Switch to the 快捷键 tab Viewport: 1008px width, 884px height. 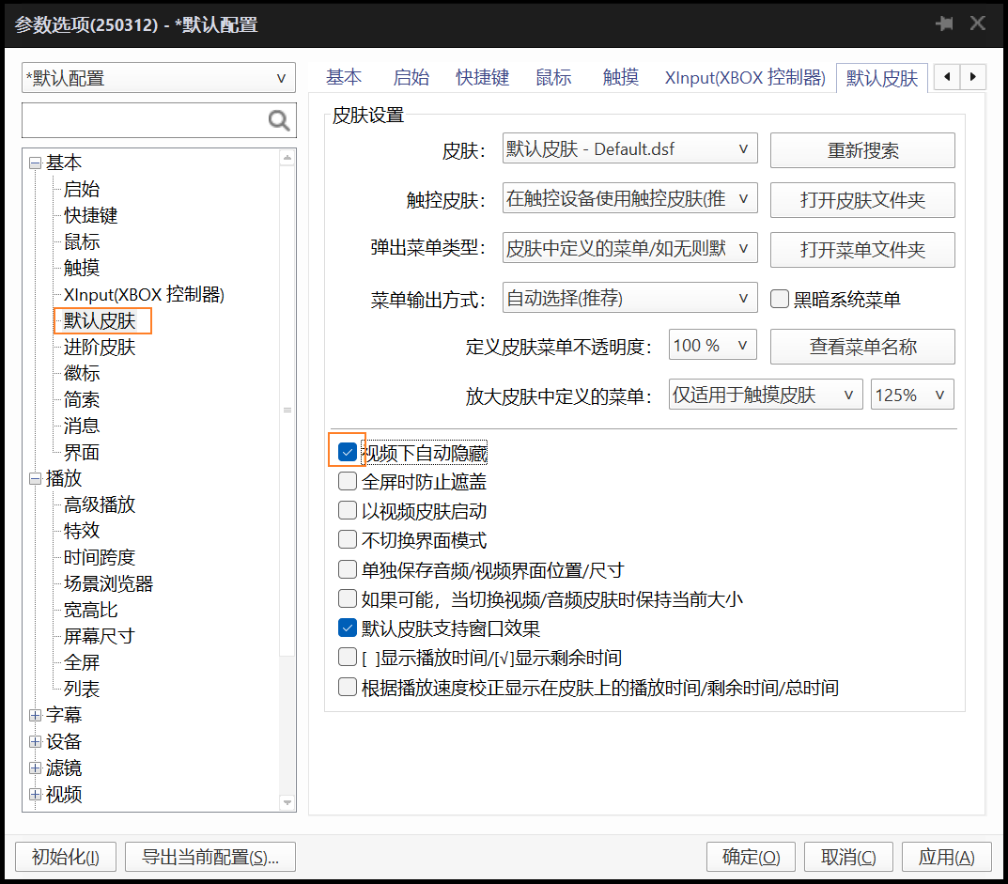[x=483, y=78]
